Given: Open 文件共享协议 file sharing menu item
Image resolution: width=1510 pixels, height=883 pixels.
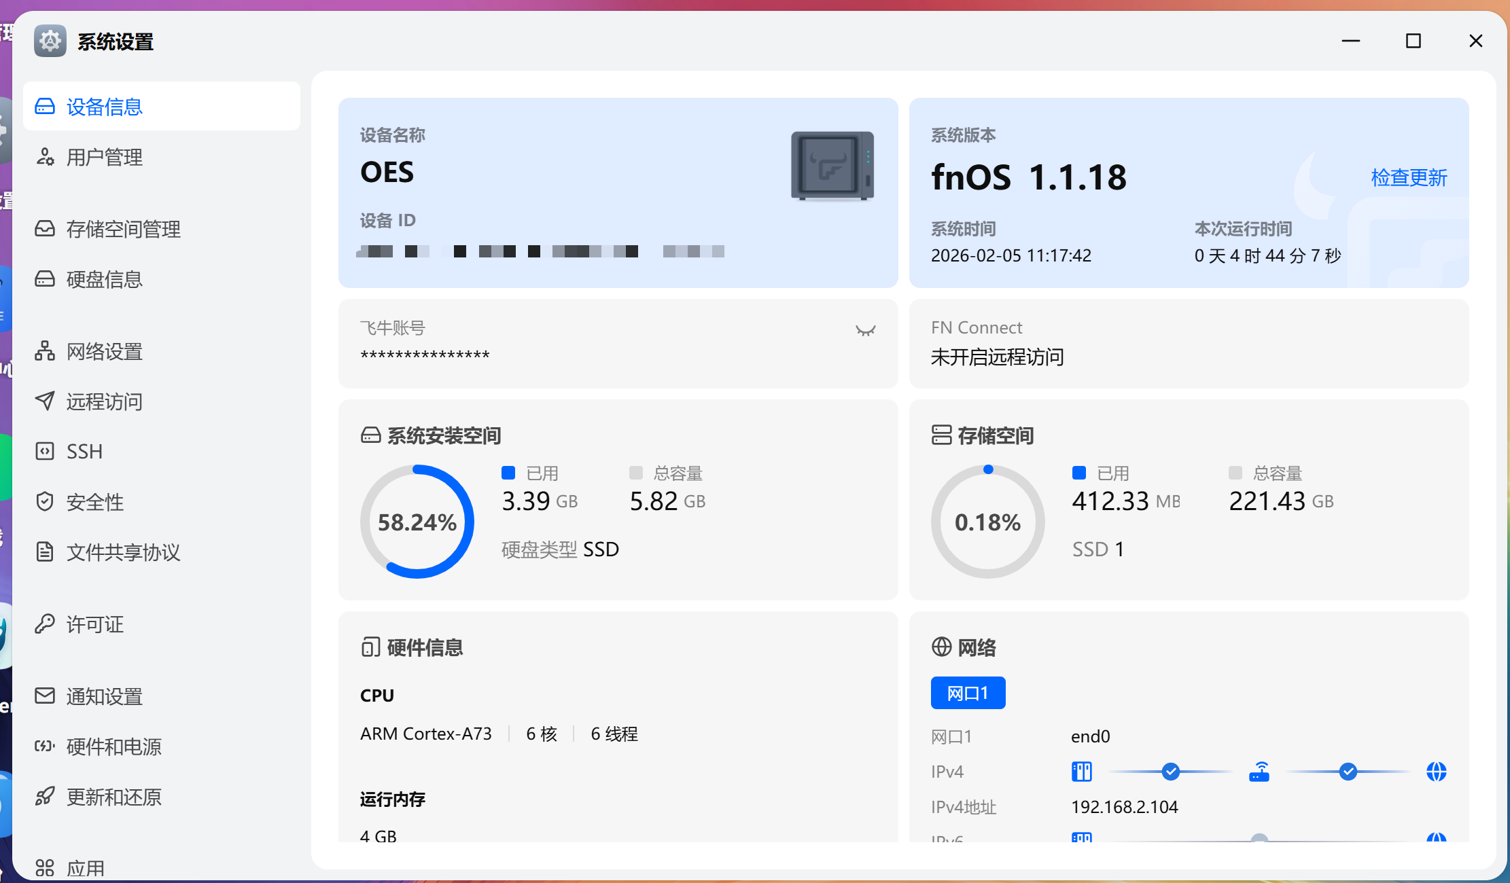Looking at the screenshot, I should pos(123,552).
